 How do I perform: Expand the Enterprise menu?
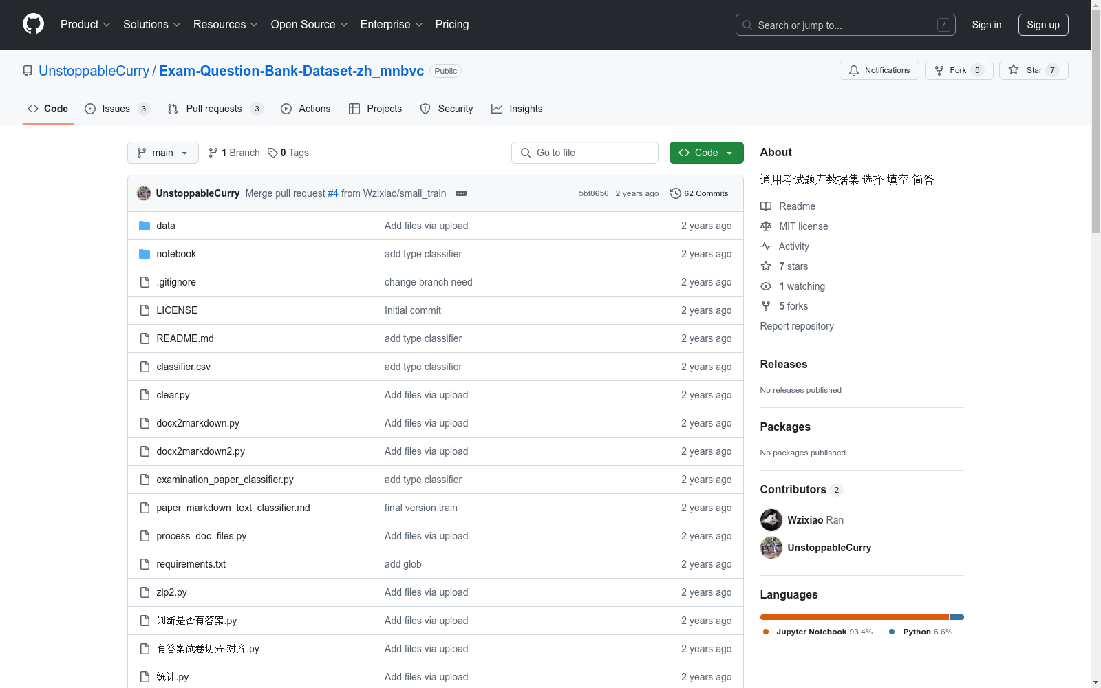coord(392,24)
